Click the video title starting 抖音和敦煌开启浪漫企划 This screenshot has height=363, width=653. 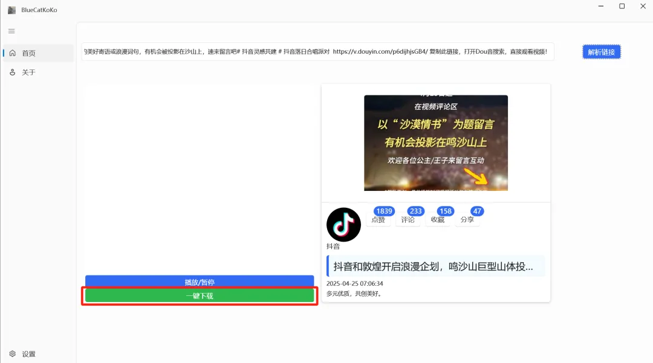point(433,266)
